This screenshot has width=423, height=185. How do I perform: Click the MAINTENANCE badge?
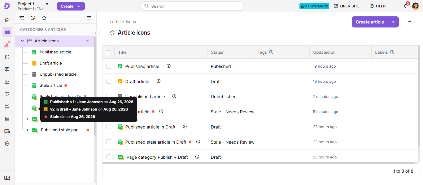pyautogui.click(x=314, y=6)
